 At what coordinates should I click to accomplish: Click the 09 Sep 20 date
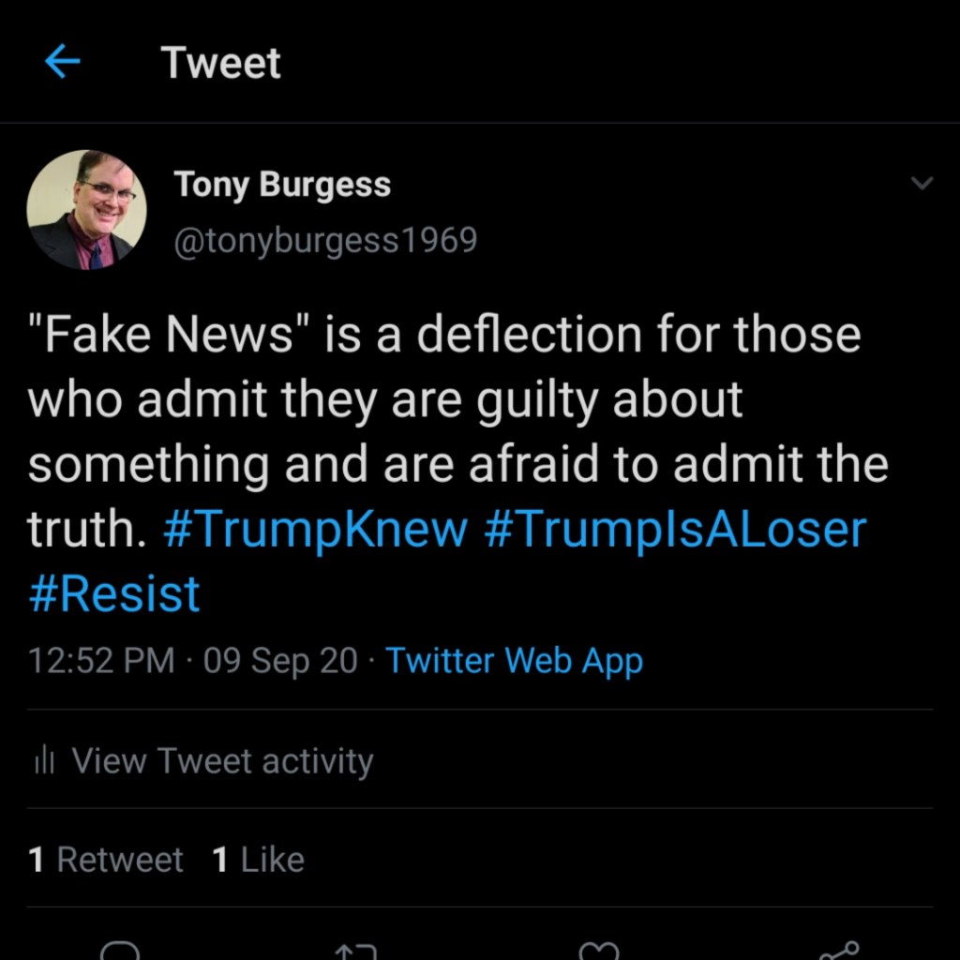tap(280, 661)
